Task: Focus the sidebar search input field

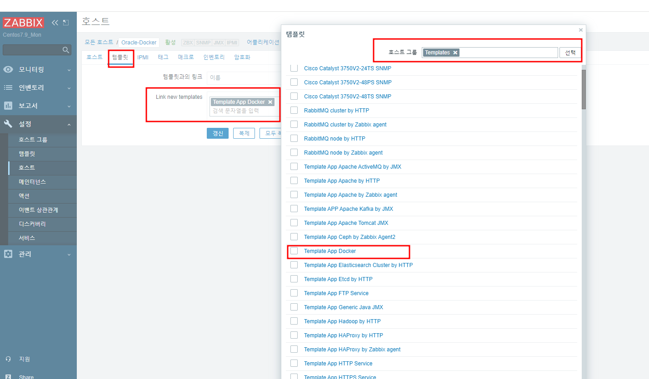Action: [x=32, y=50]
